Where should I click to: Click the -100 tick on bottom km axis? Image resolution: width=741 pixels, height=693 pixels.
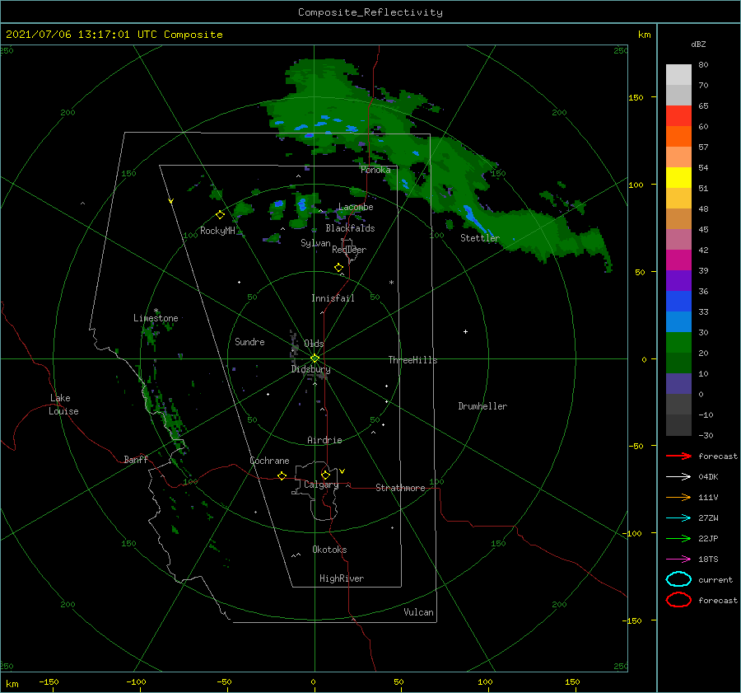pyautogui.click(x=136, y=681)
